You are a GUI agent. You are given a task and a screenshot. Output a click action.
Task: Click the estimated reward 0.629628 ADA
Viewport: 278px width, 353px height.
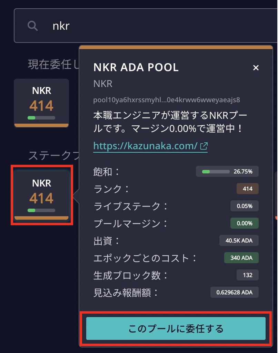(x=235, y=292)
